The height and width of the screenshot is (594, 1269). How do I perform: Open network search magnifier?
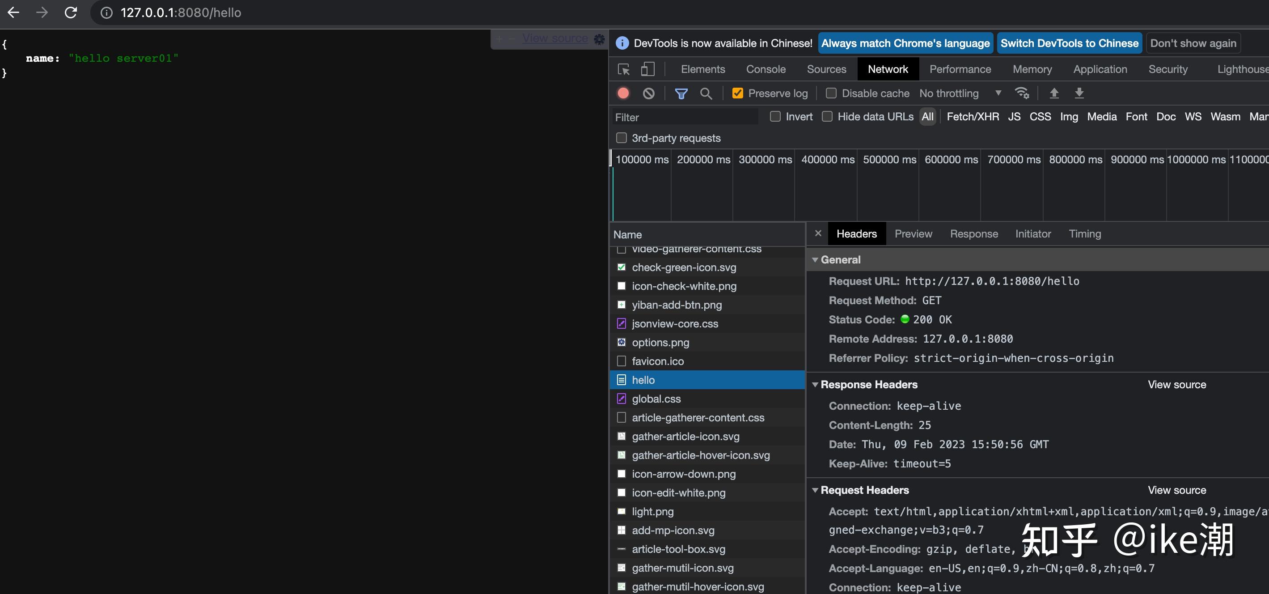tap(706, 93)
